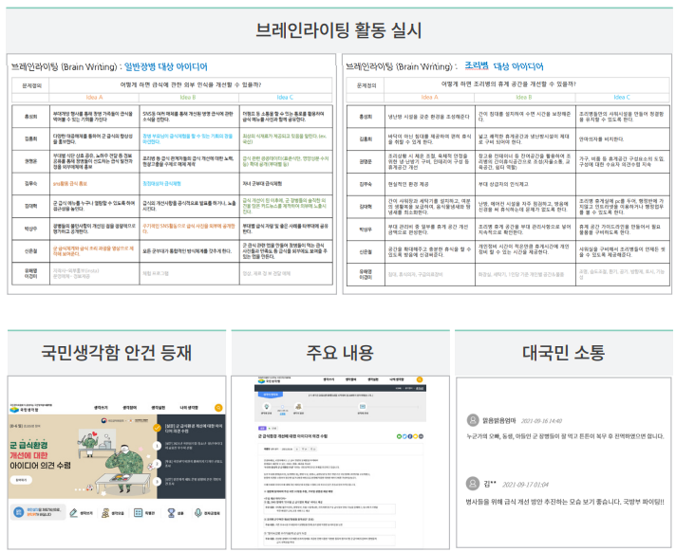Image resolution: width=676 pixels, height=552 pixels.
Task: Click the pencil 생각하기 shortcut icon
Action: tap(73, 512)
